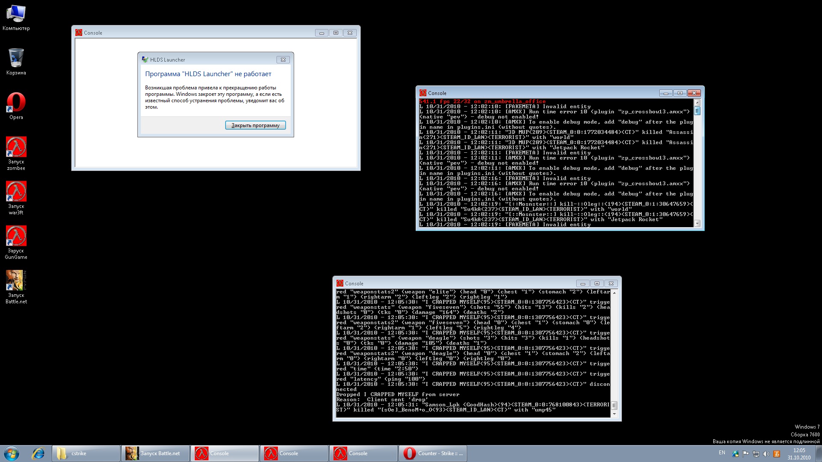Click scroll-down arrow in weaponstats Console

coord(614,414)
